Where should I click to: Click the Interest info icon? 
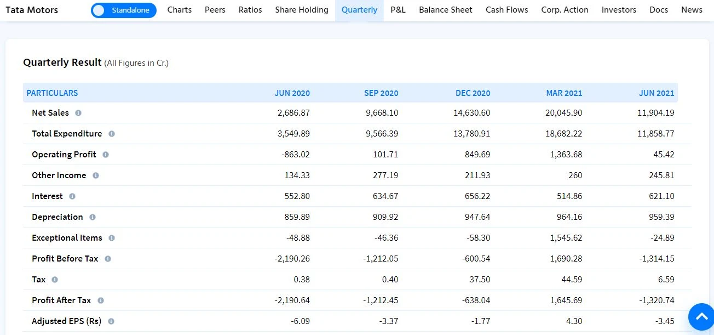pyautogui.click(x=72, y=196)
